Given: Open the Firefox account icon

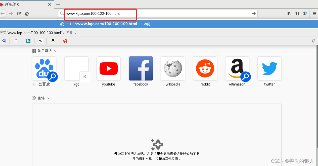Looking at the screenshot, I should pos(305,14).
